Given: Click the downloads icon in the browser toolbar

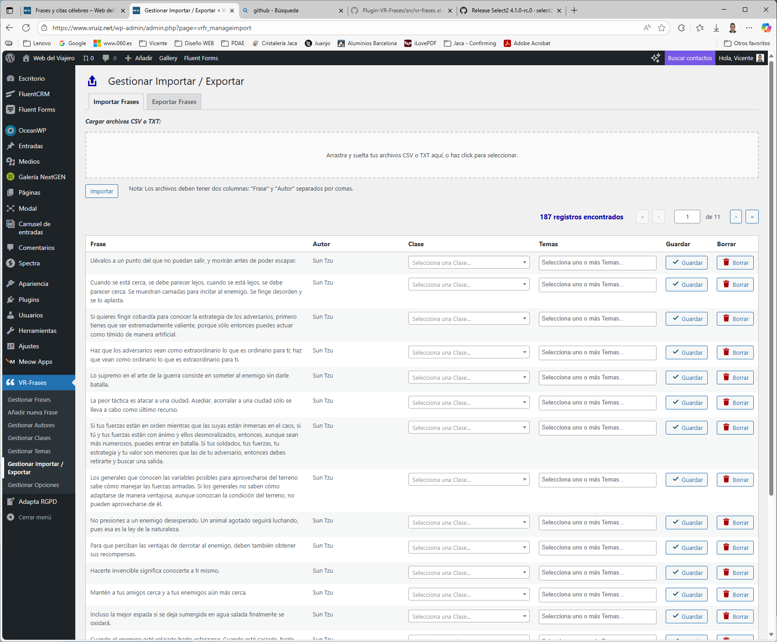Looking at the screenshot, I should click(715, 28).
